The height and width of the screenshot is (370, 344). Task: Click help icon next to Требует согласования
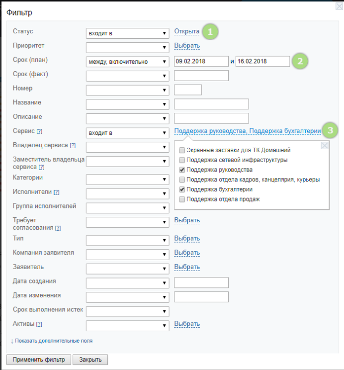[x=58, y=228]
